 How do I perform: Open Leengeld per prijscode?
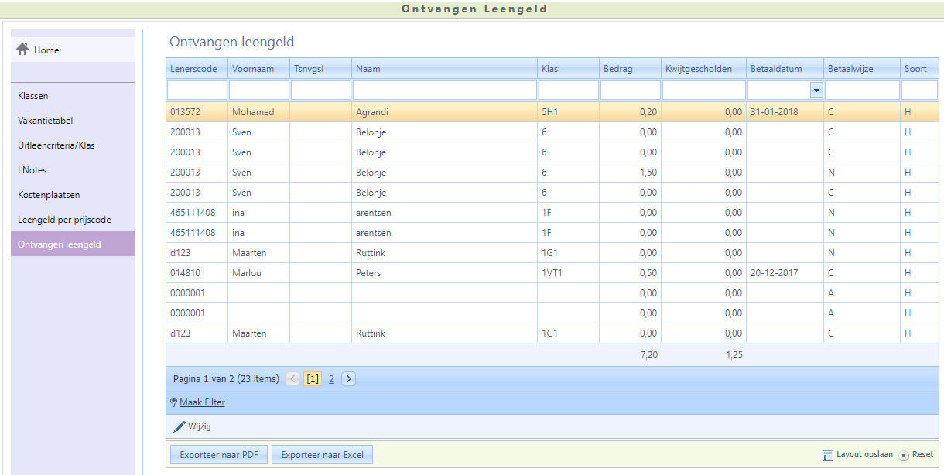[64, 220]
